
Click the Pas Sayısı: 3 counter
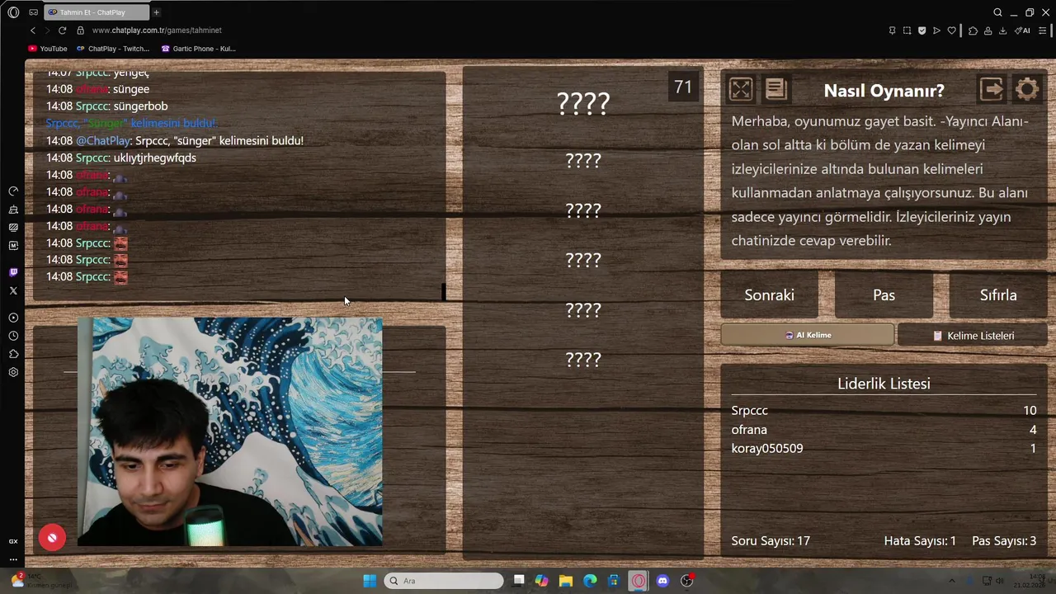point(1004,541)
